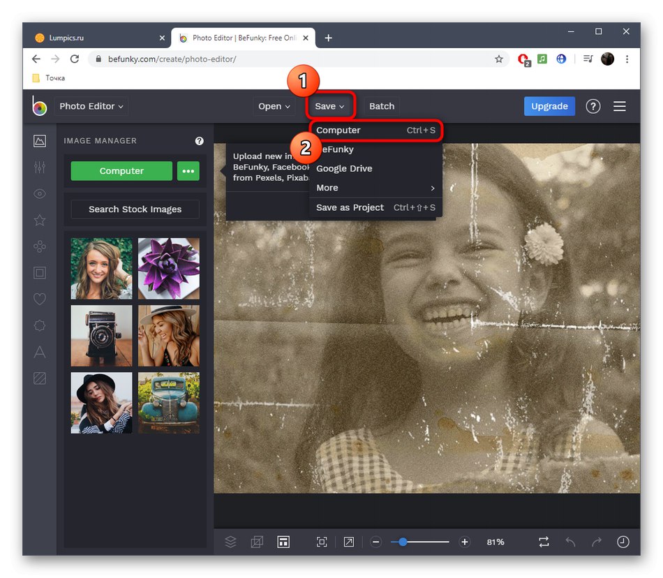Viewport: 663px width, 578px height.
Task: Expand the More submenu
Action: click(x=375, y=188)
